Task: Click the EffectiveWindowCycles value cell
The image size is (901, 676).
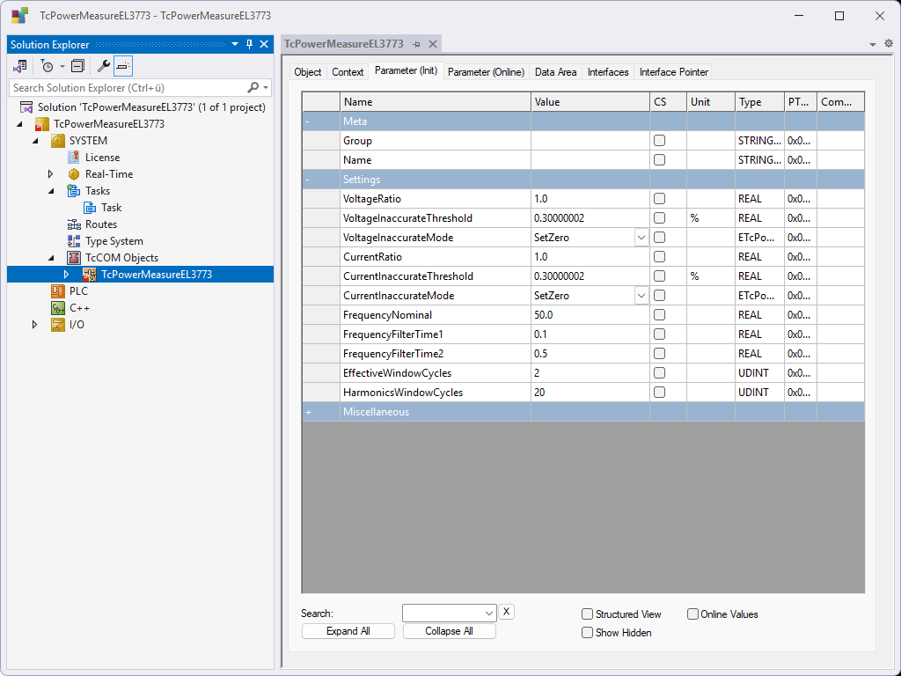Action: [x=590, y=373]
